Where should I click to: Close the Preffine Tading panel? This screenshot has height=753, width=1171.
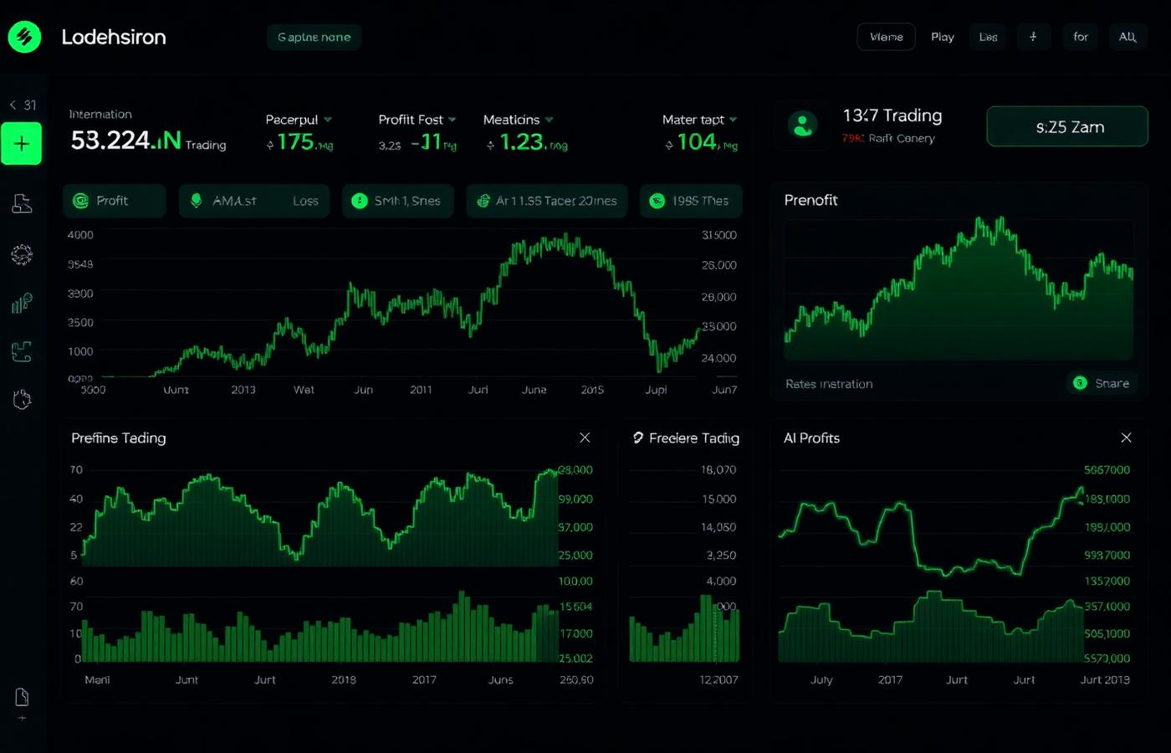point(585,438)
